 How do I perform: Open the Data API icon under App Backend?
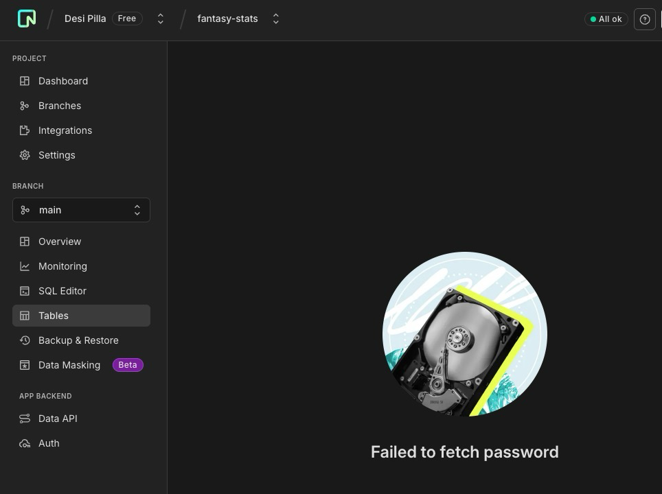pos(25,419)
